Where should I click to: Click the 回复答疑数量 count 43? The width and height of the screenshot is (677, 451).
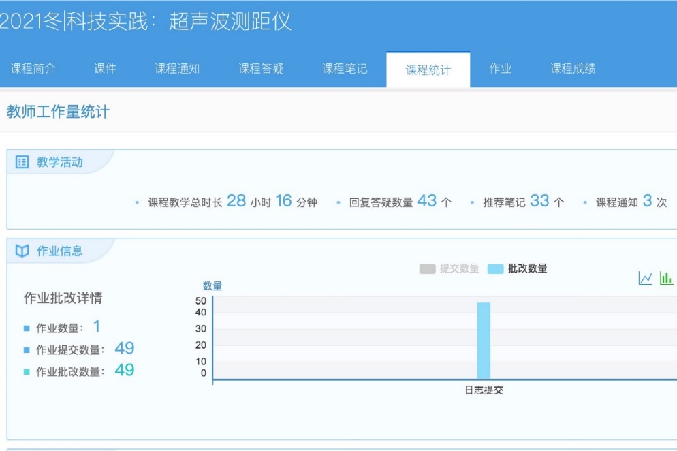(x=426, y=201)
